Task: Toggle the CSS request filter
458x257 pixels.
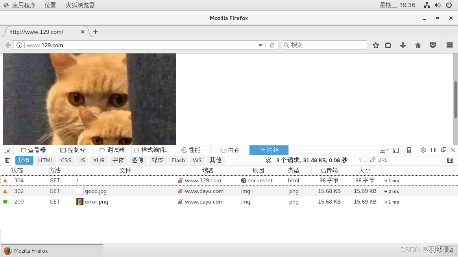Action: 66,160
